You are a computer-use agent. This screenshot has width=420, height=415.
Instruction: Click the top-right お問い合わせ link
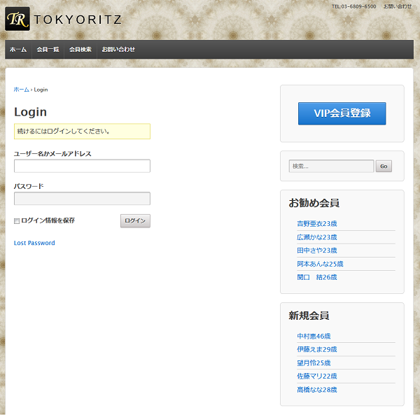pos(397,6)
